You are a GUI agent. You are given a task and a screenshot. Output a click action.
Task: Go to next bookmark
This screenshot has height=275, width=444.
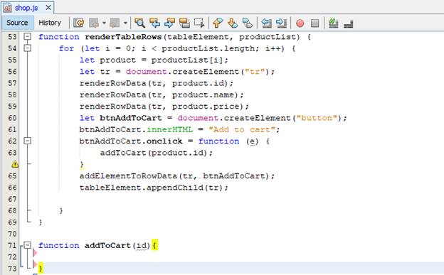tap(233, 23)
